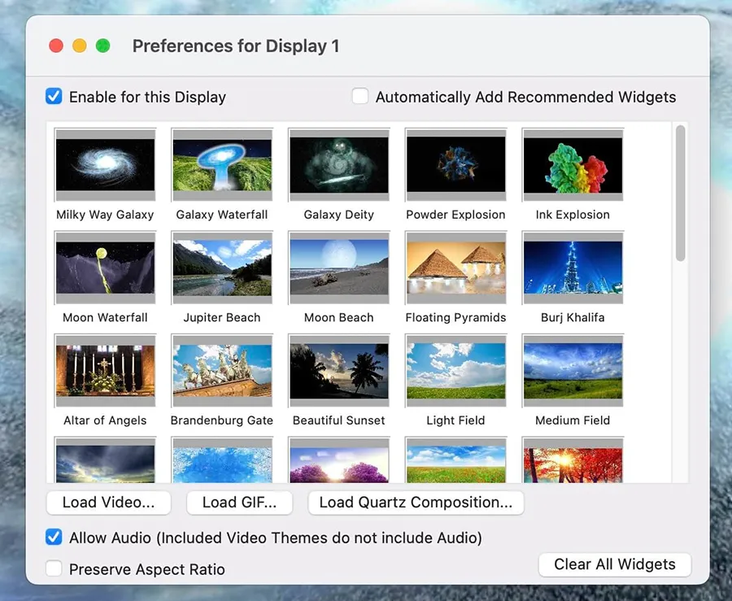Image resolution: width=732 pixels, height=601 pixels.
Task: Check Automatically Add Recommended Widgets
Action: click(360, 97)
